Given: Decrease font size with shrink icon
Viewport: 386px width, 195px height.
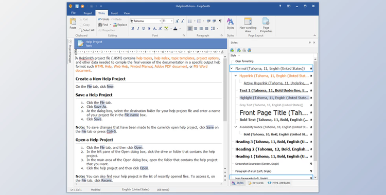Looking at the screenshot, I should 182,21.
